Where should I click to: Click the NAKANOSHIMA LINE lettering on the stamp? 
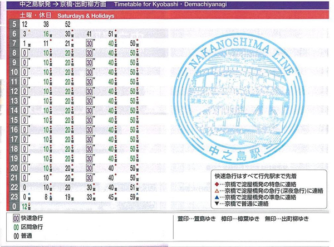[x=242, y=55]
